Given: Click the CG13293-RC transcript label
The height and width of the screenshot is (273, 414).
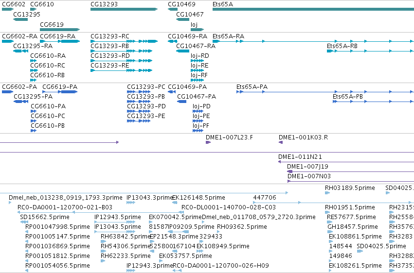Looking at the screenshot, I should click(x=110, y=36).
